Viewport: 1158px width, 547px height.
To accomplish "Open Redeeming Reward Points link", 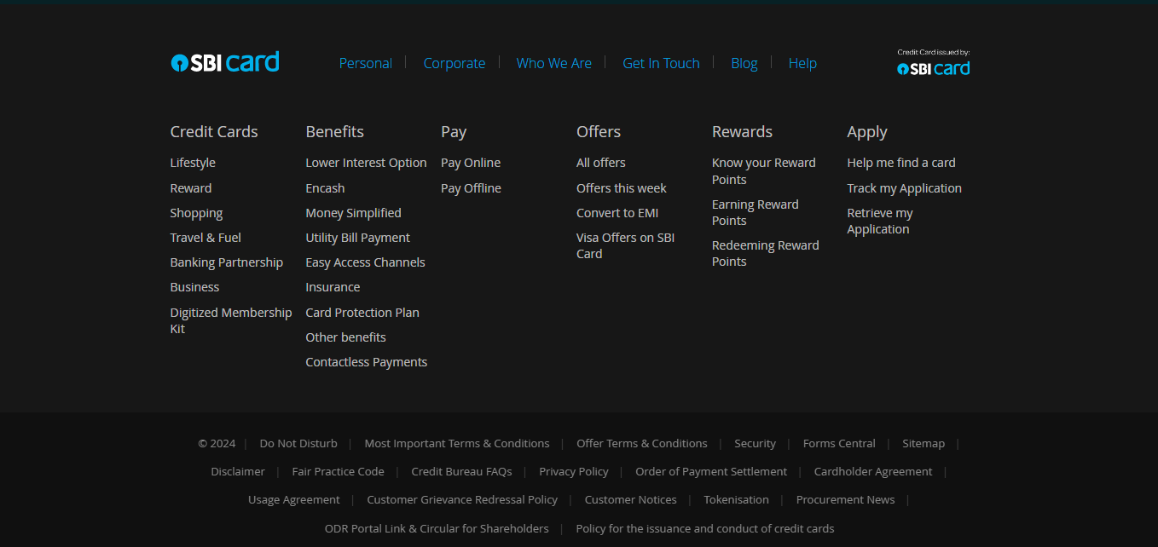I will pos(765,253).
